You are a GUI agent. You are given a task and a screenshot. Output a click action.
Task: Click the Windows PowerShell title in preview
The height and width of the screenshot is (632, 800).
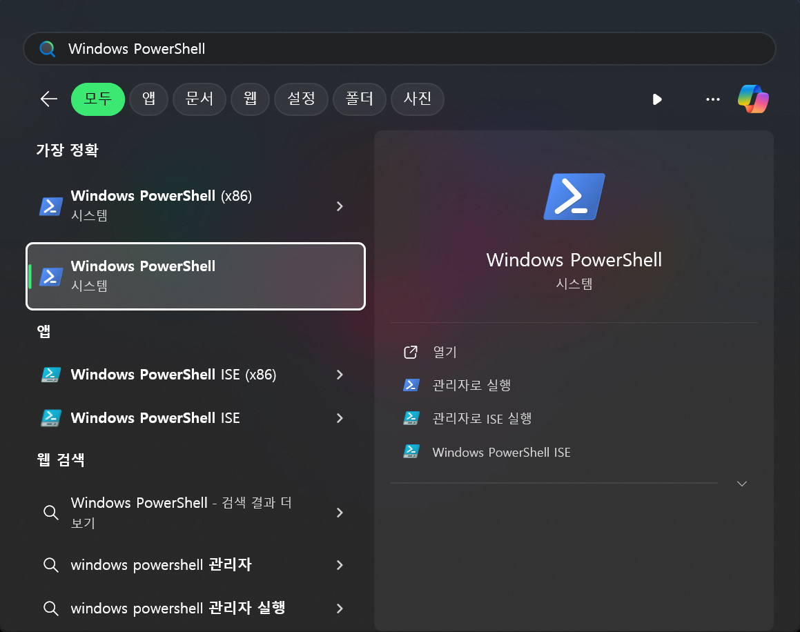pos(574,260)
